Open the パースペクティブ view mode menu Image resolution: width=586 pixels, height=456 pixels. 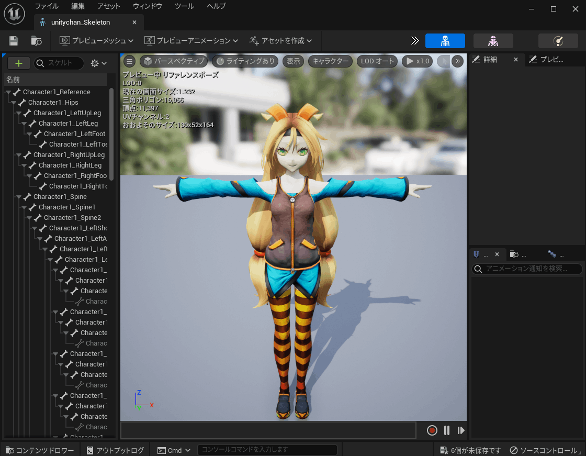point(174,61)
